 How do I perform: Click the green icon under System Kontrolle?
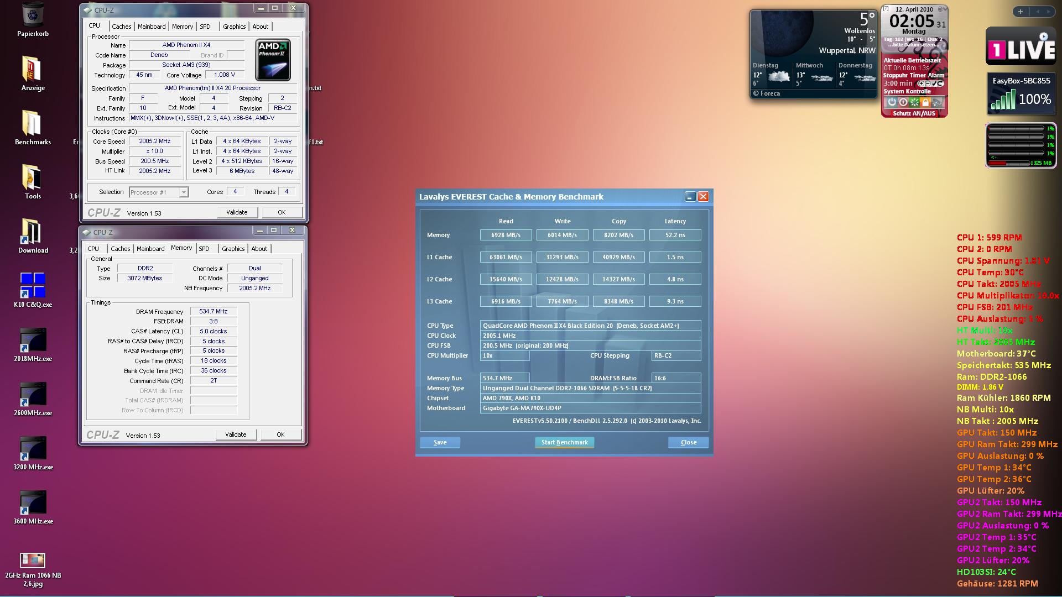tap(914, 102)
